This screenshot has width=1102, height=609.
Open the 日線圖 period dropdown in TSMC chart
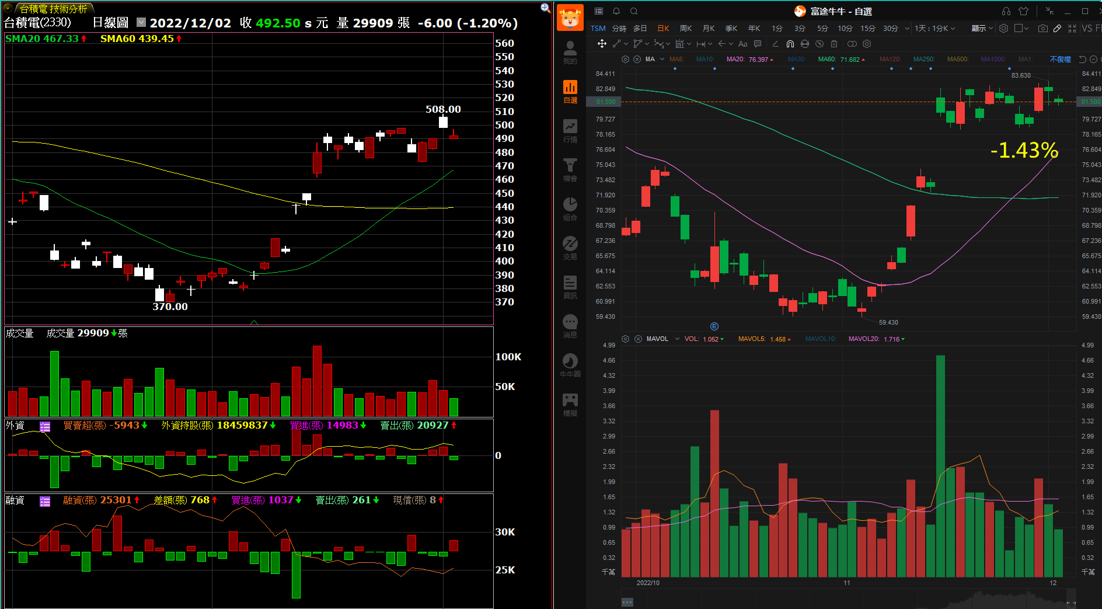(141, 22)
